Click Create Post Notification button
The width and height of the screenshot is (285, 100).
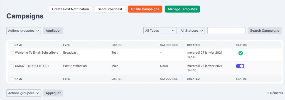tap(70, 9)
